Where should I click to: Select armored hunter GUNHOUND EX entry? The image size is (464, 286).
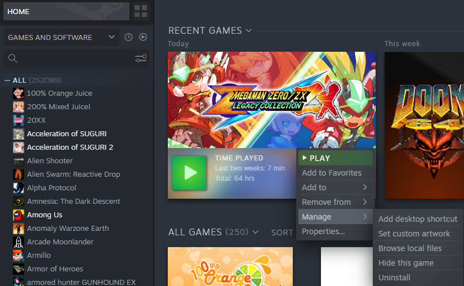(82, 282)
